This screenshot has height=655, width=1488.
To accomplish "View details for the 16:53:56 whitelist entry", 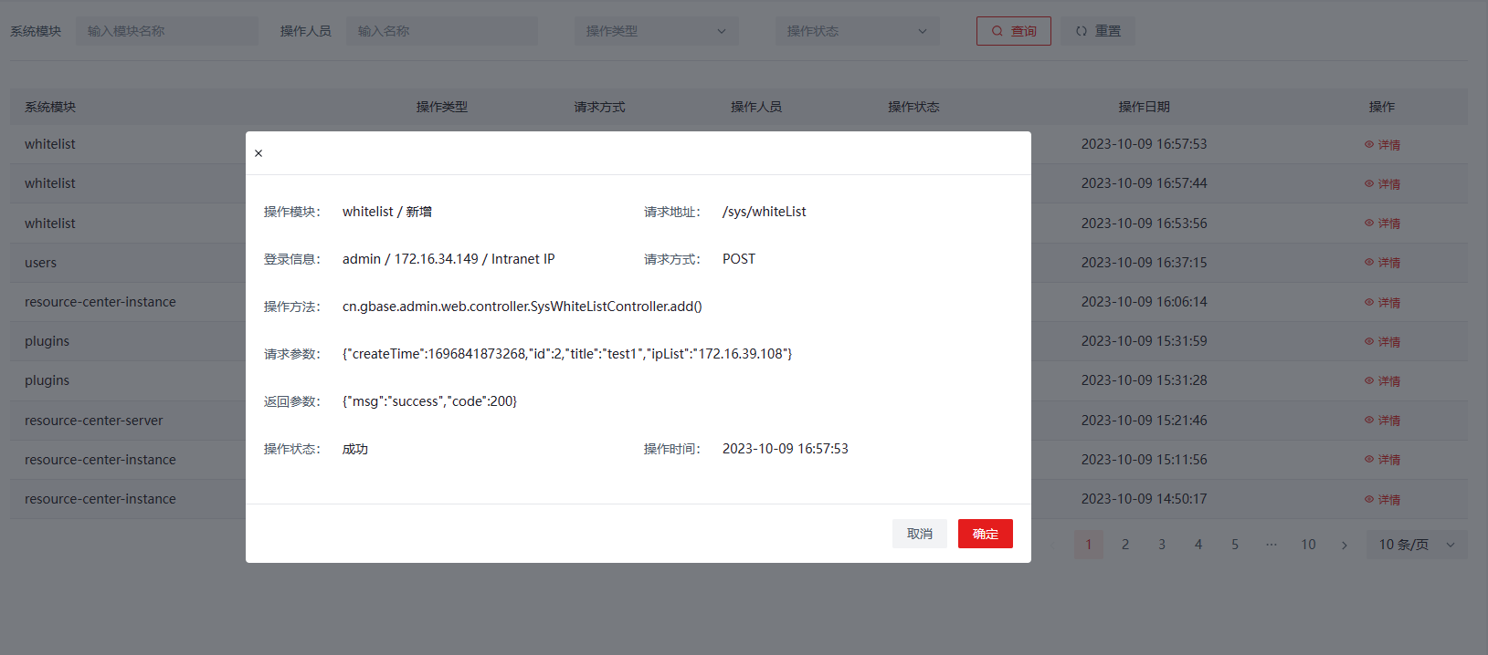I will tap(1382, 224).
